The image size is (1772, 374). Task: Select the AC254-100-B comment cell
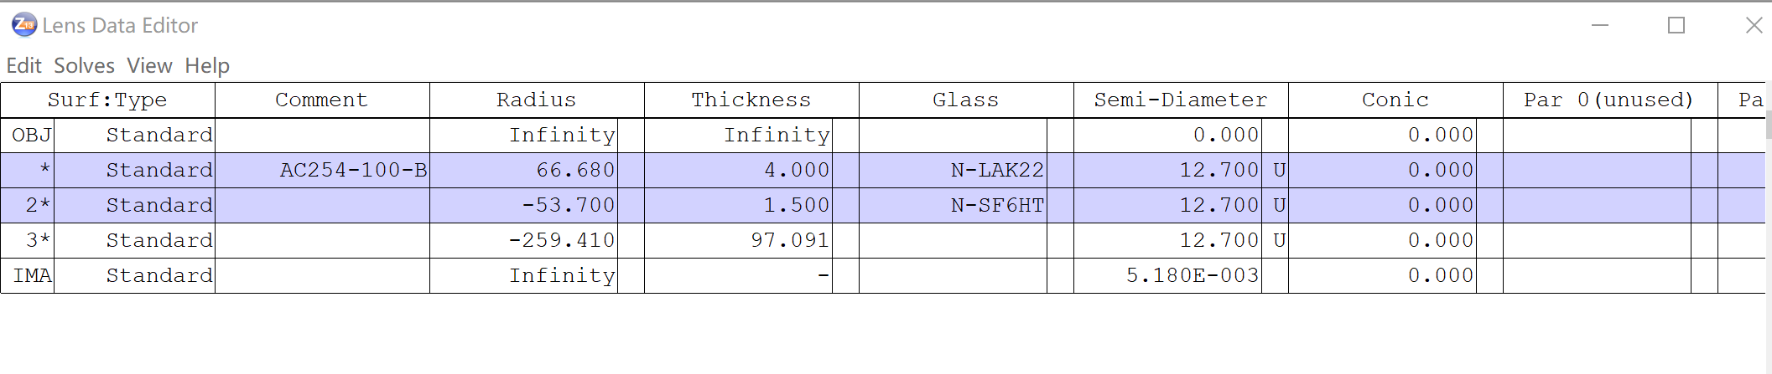[353, 171]
